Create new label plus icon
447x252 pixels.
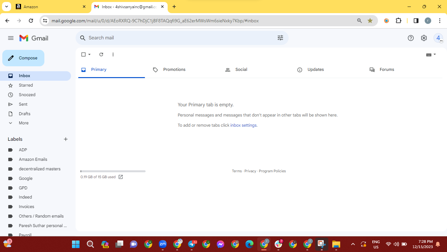click(66, 139)
